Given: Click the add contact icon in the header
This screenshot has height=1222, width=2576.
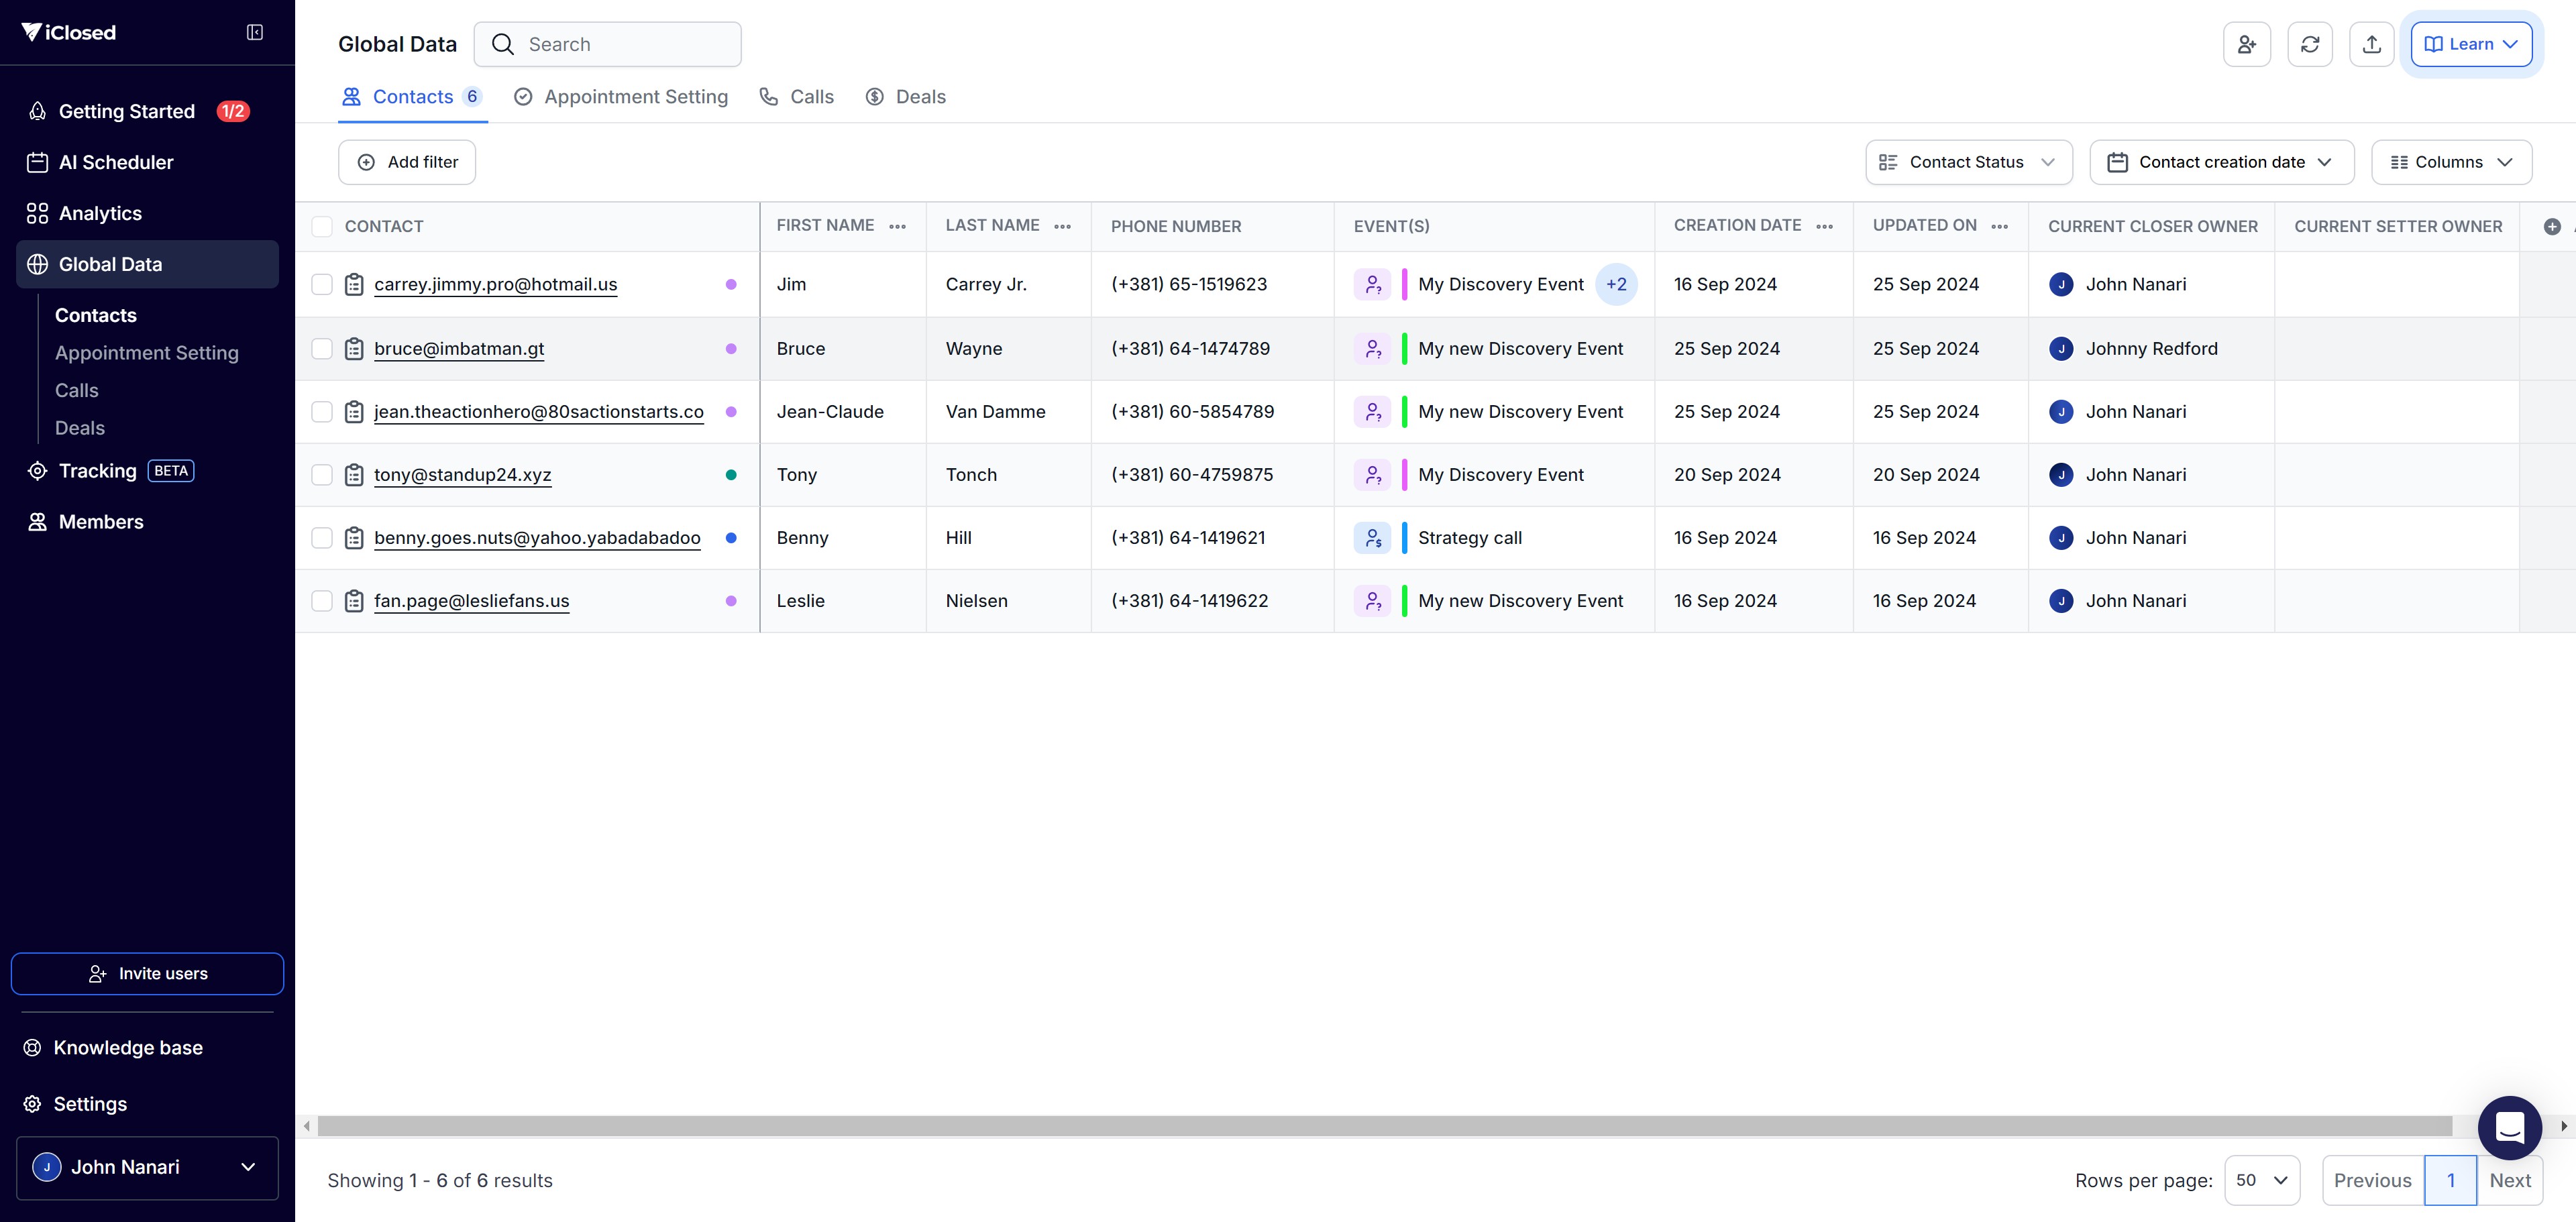Looking at the screenshot, I should pos(2246,44).
